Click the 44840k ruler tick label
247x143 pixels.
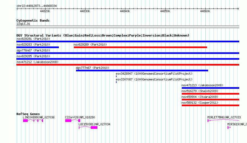tap(125, 11)
